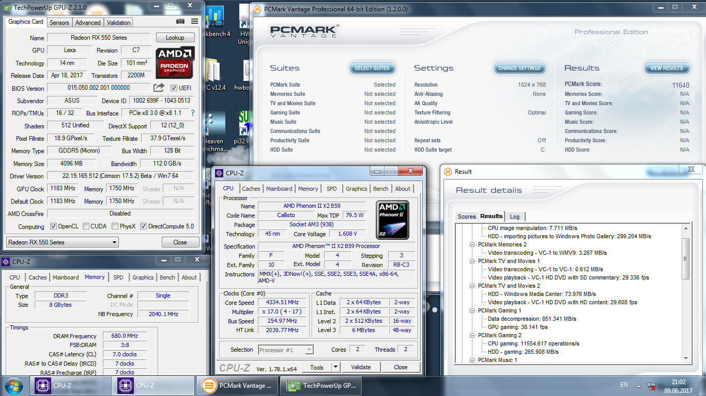
Task: Click the Show desktop strip
Action: tap(702, 386)
